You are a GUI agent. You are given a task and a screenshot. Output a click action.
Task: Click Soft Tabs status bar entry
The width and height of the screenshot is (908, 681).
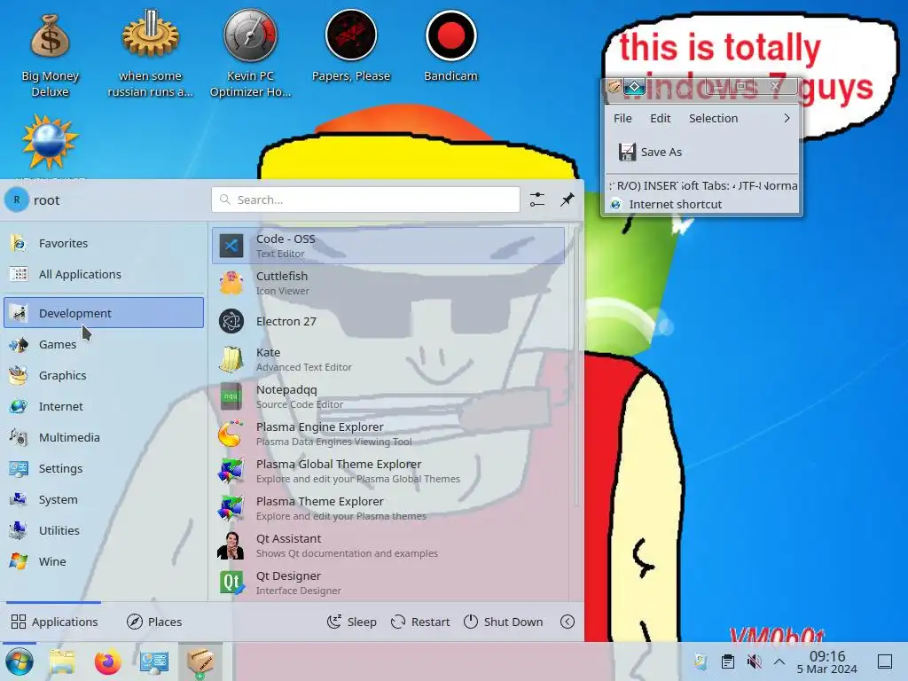[705, 186]
